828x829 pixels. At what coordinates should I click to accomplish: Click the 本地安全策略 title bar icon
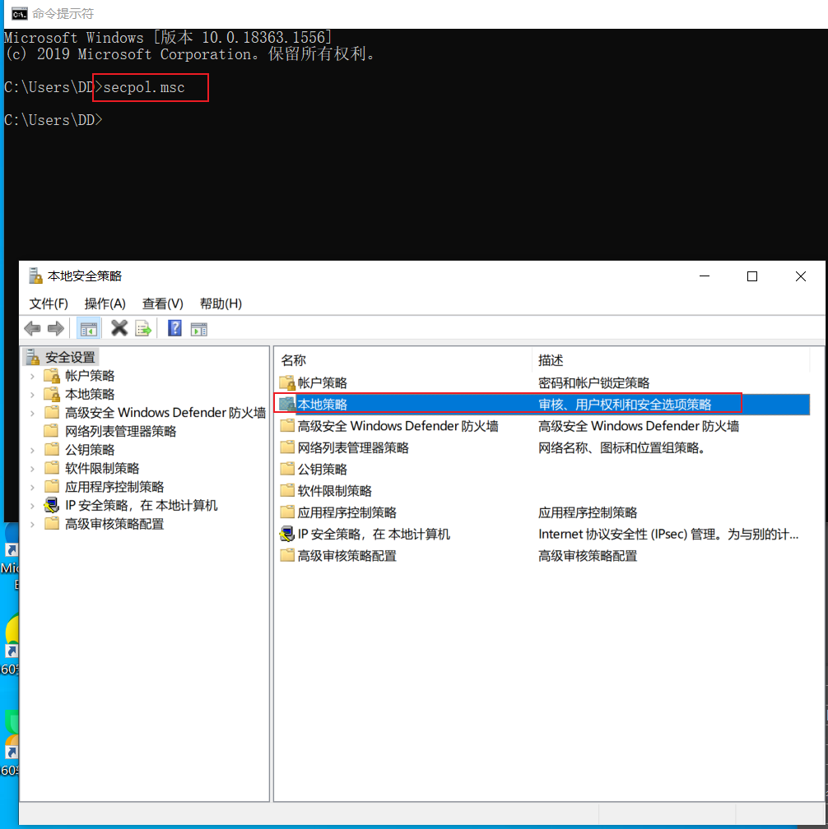[x=35, y=276]
